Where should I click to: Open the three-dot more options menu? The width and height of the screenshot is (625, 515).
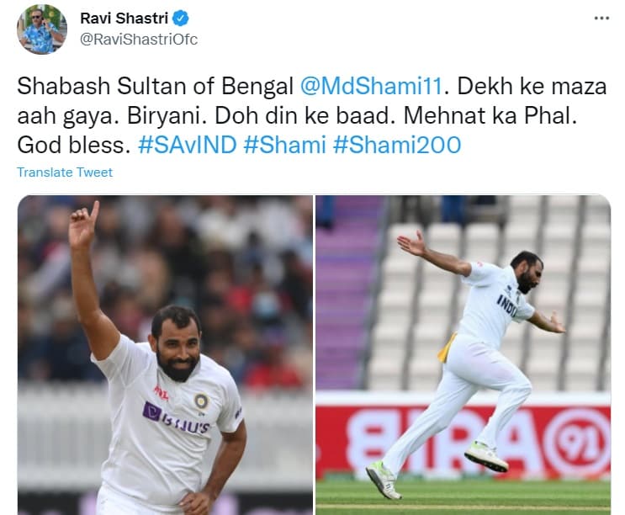601,18
